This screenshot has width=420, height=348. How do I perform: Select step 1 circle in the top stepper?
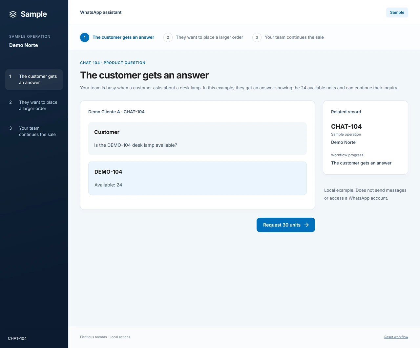point(85,37)
